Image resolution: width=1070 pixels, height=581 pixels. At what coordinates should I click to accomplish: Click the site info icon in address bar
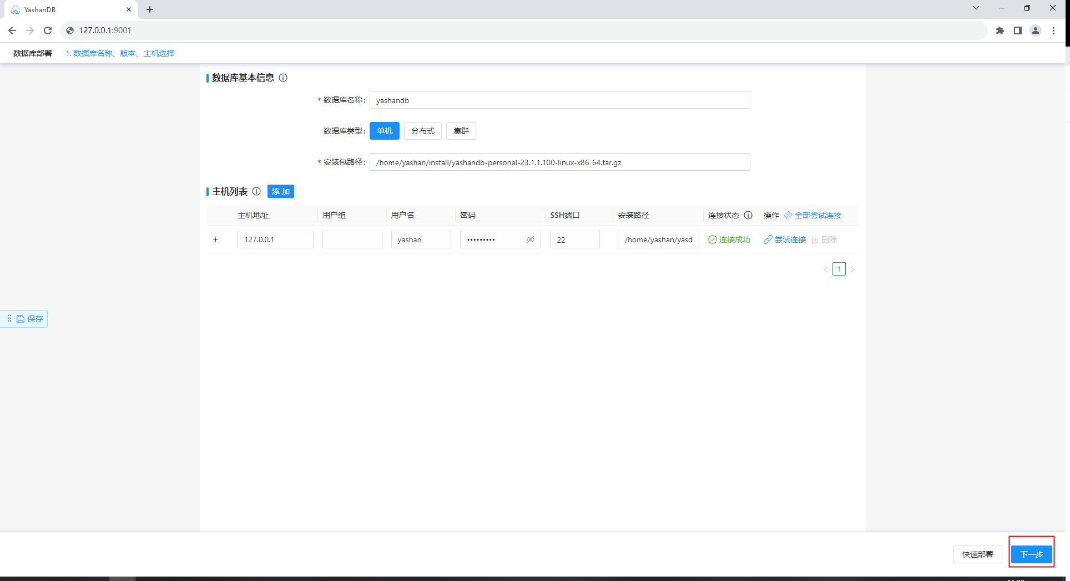70,30
